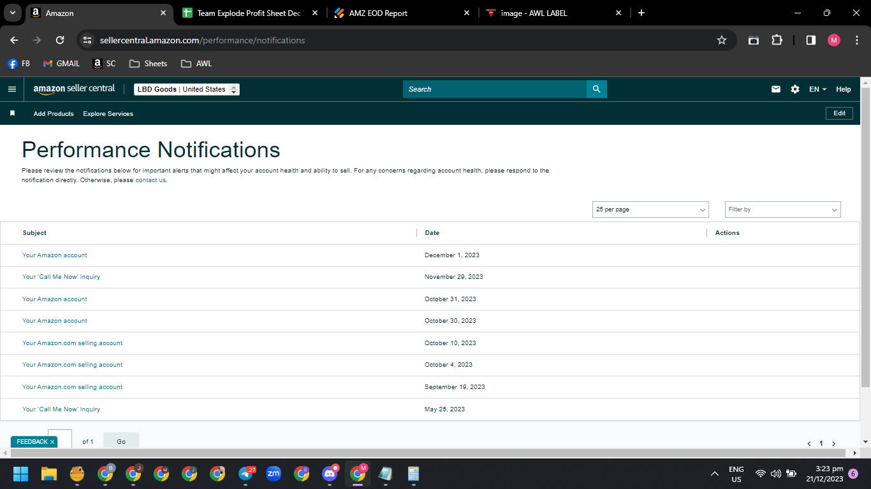Viewport: 871px width, 489px height.
Task: Open the messages envelope icon
Action: pyautogui.click(x=776, y=89)
